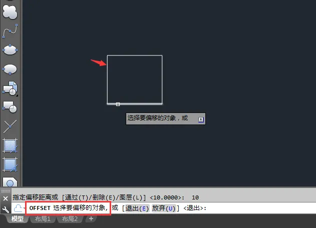Choose the 放弃(U) command option
The image size is (316, 228).
pos(164,208)
